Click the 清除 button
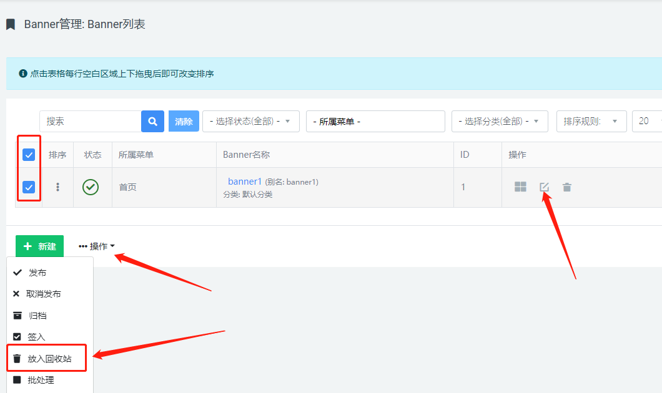 [x=184, y=122]
